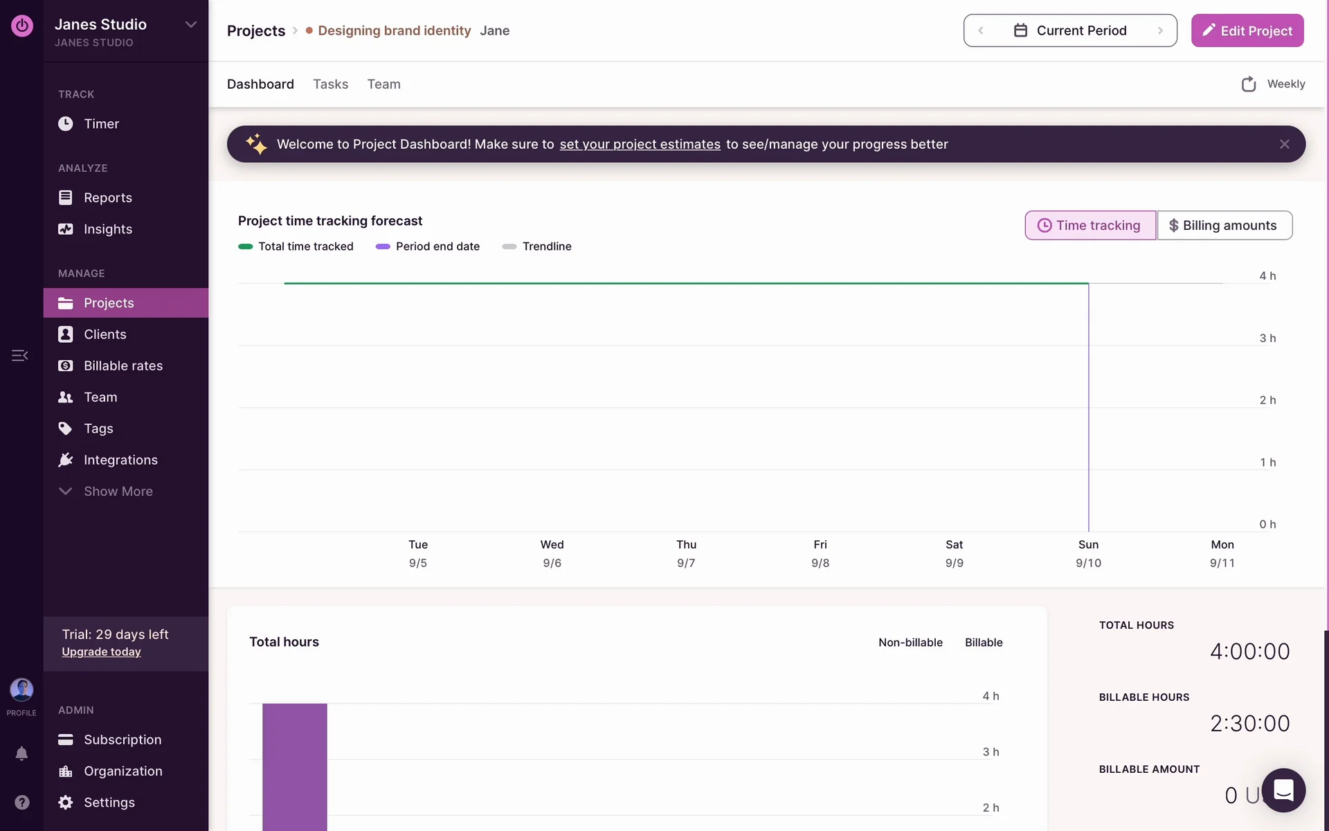The image size is (1329, 831).
Task: Collapse the sidebar menu icon
Action: (x=20, y=355)
